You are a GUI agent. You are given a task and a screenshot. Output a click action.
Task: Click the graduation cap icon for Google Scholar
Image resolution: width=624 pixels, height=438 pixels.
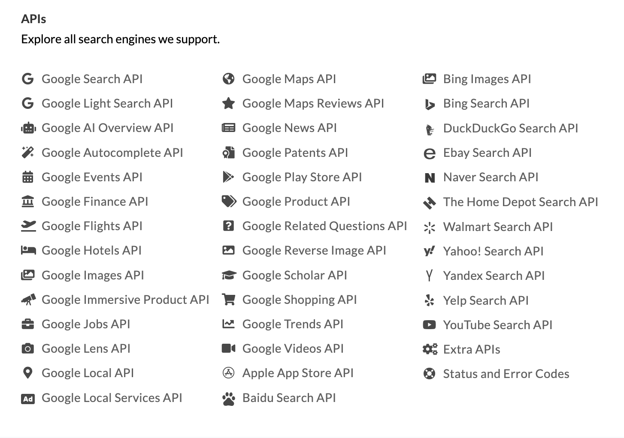tap(229, 275)
